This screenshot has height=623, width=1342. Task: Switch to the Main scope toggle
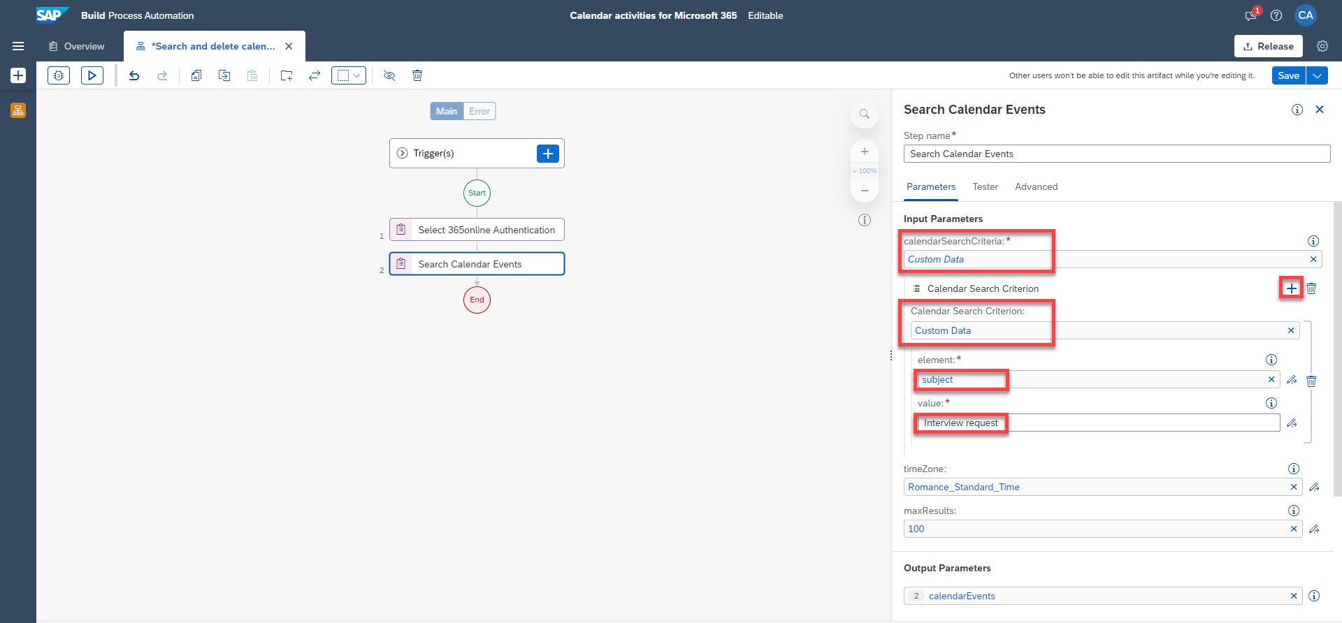pos(447,111)
